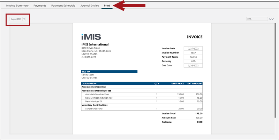Go to the Journal Entries tab
The height and width of the screenshot is (140, 279).
90,6
